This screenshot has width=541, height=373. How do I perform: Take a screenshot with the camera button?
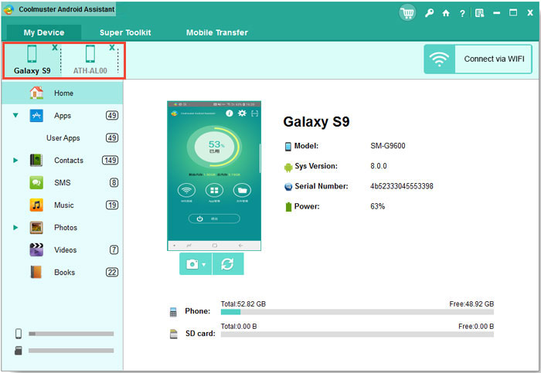192,264
